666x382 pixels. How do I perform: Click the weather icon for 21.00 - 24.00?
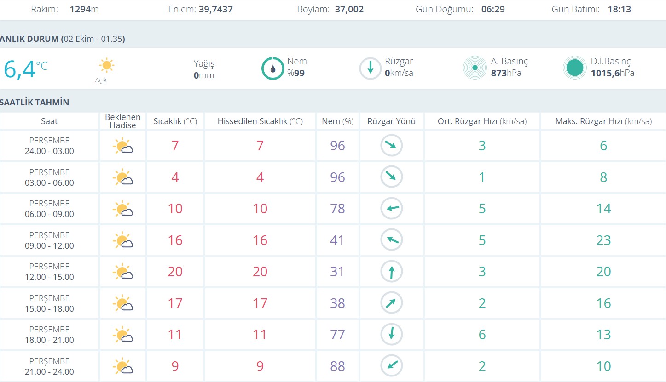click(123, 366)
